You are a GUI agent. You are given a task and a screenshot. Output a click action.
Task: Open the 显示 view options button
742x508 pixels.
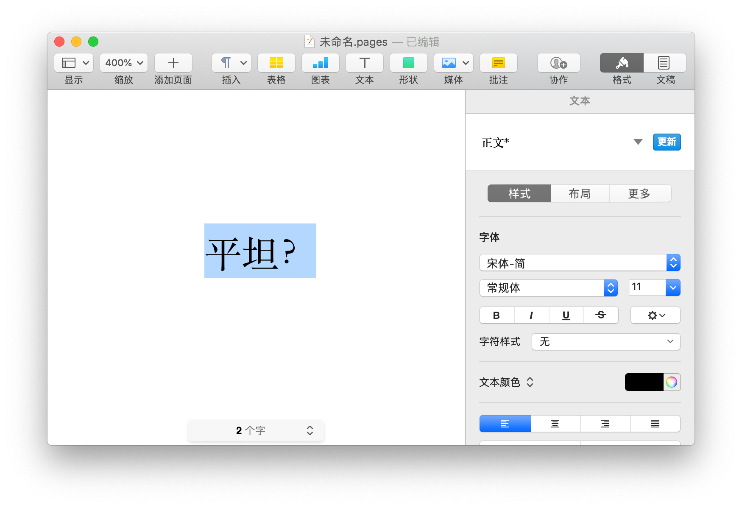point(74,63)
